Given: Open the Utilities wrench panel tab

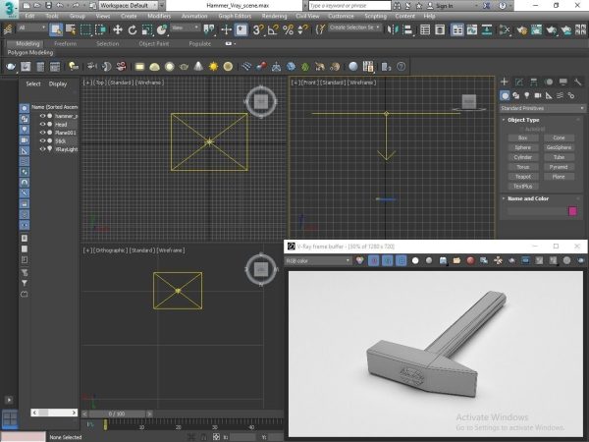Looking at the screenshot, I should click(x=578, y=82).
